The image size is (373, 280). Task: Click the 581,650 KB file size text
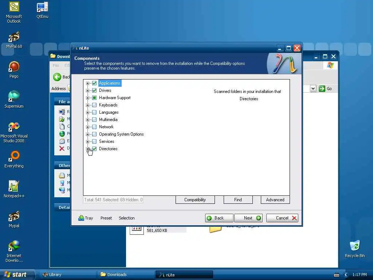coord(157,230)
